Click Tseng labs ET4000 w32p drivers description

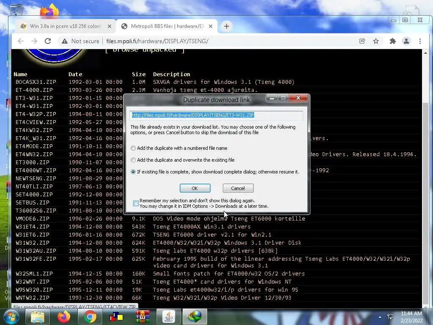[x=215, y=251]
